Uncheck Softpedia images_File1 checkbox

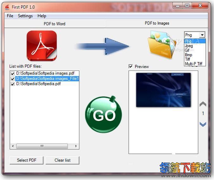[13, 79]
